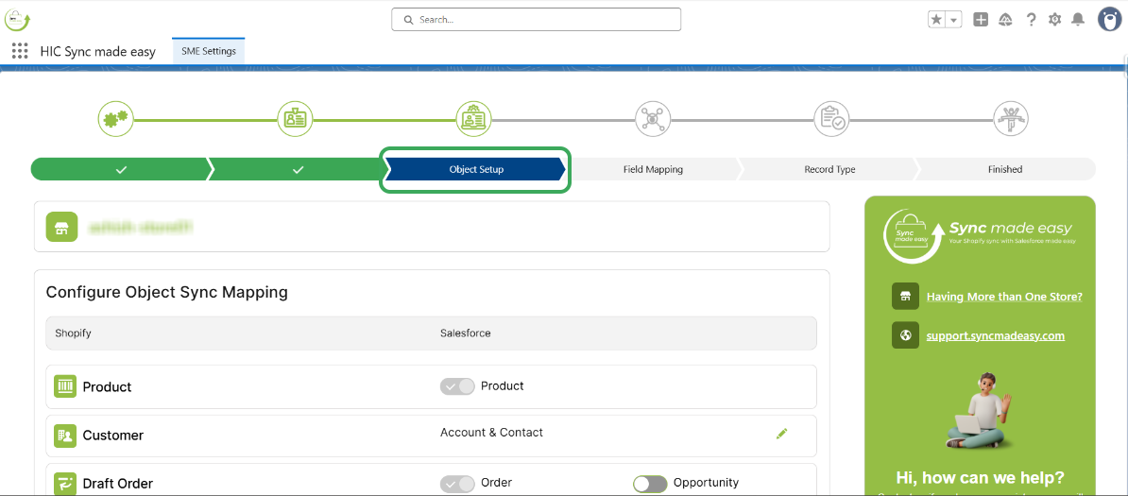Viewport: 1128px width, 496px height.
Task: Edit the Customer mapping with pencil icon
Action: [781, 434]
